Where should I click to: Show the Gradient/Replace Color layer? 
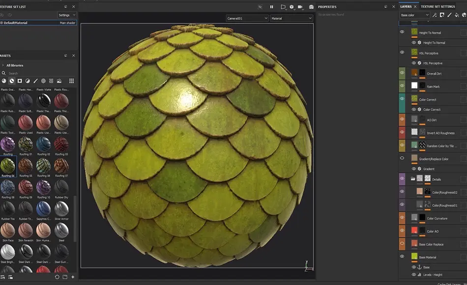coord(402,158)
